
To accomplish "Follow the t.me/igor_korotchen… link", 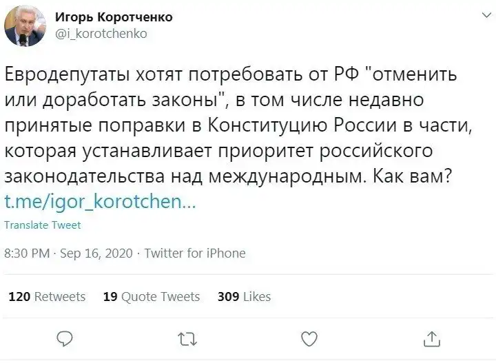I will coord(101,203).
